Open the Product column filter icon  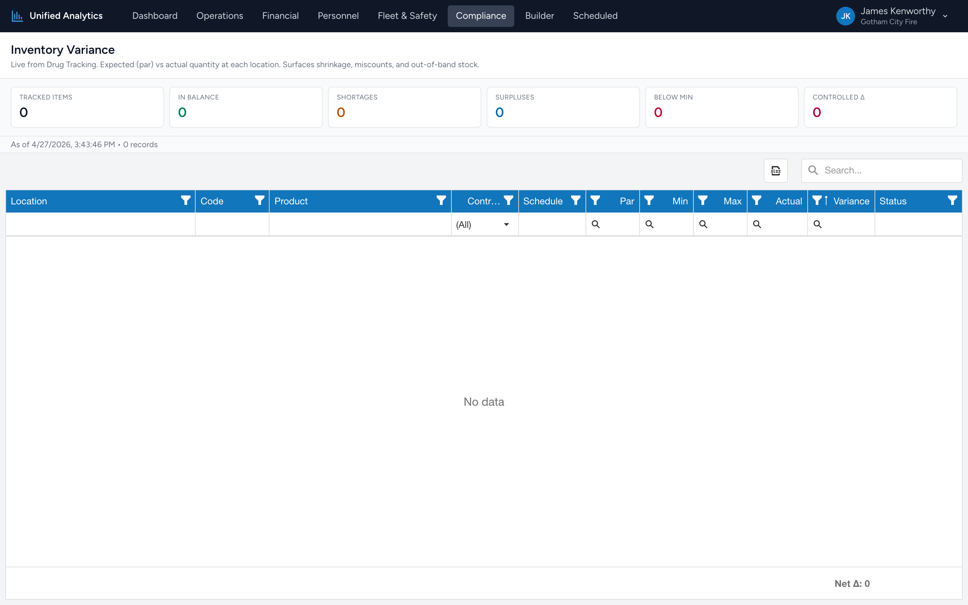click(x=441, y=200)
